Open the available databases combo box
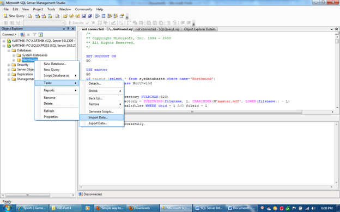The image size is (340, 212). (x=44, y=23)
